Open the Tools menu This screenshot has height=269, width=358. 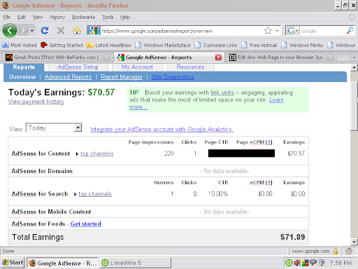108,17
